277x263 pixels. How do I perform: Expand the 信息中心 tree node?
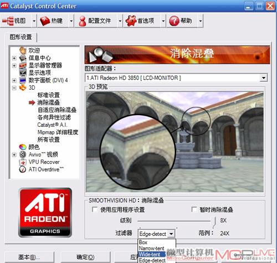[14, 58]
